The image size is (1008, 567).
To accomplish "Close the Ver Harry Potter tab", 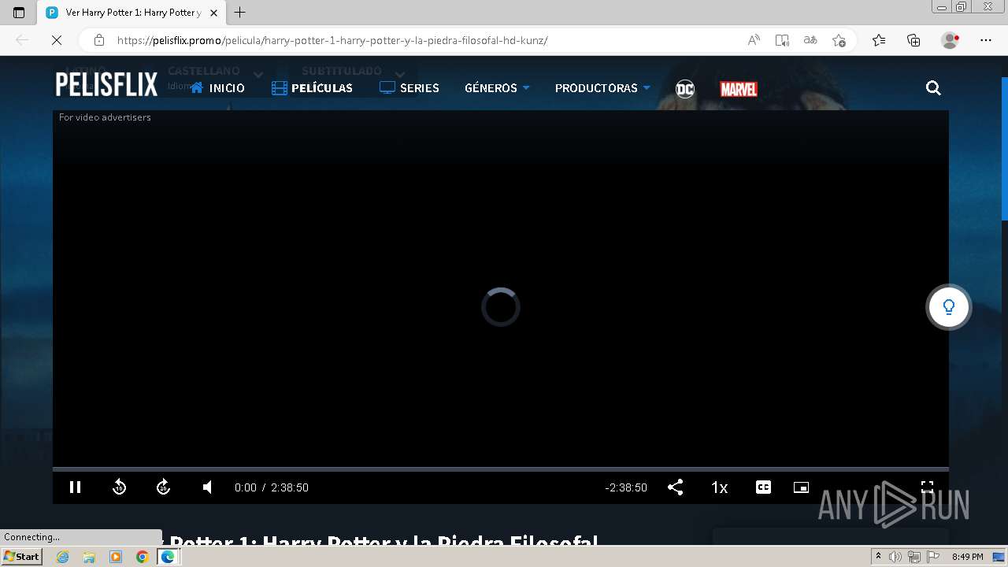I will pyautogui.click(x=213, y=13).
